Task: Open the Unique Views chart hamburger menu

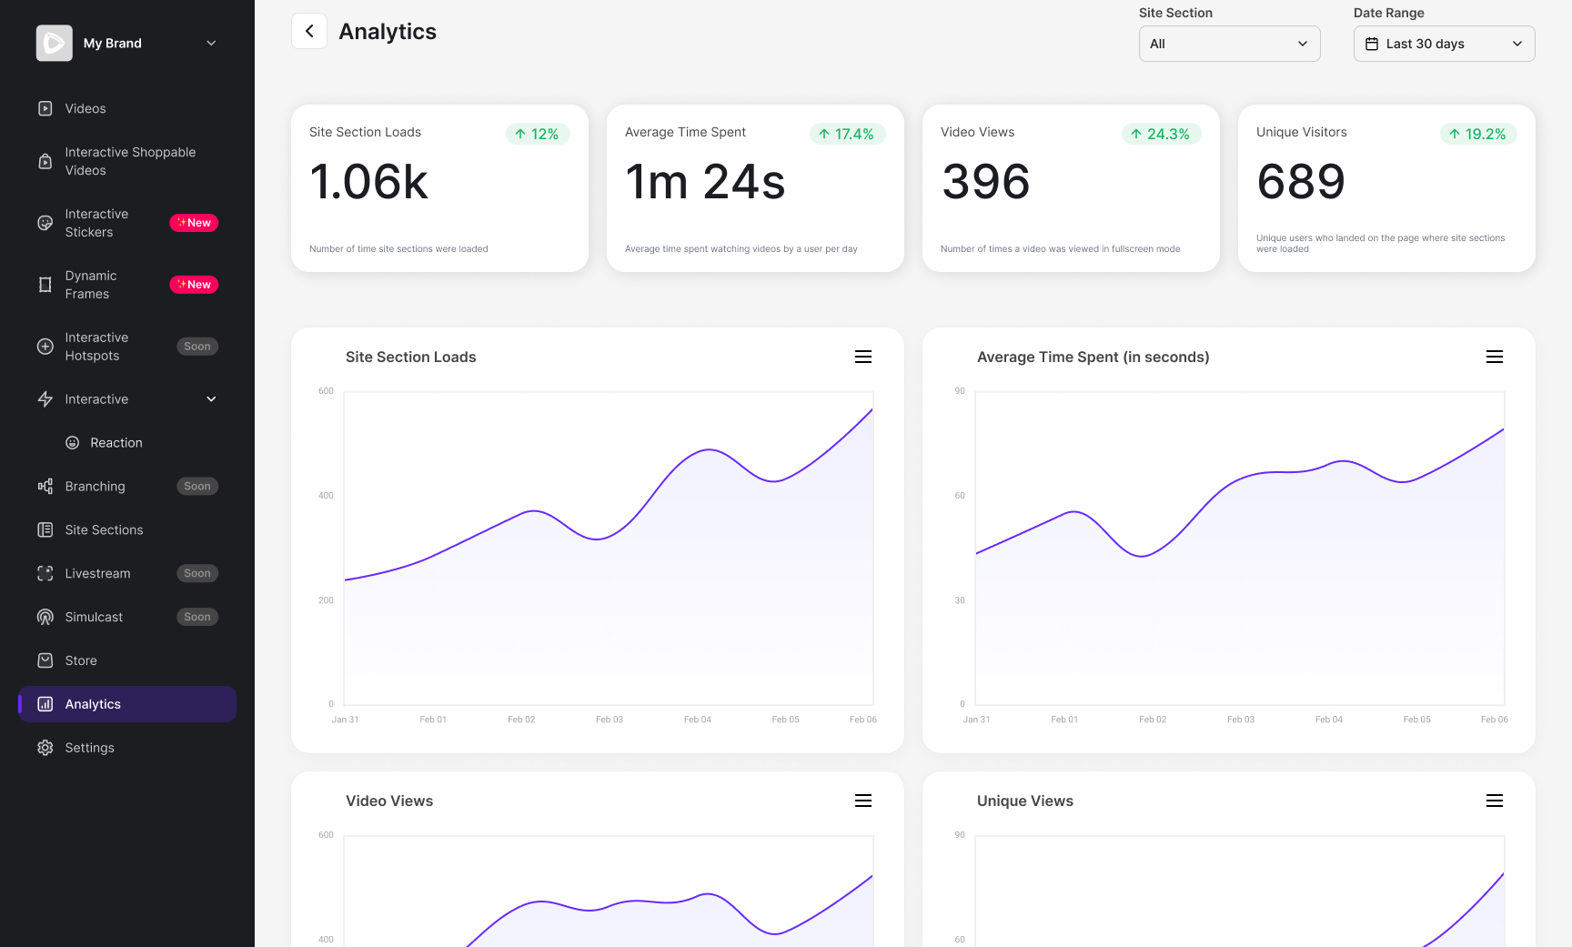Action: 1495,801
